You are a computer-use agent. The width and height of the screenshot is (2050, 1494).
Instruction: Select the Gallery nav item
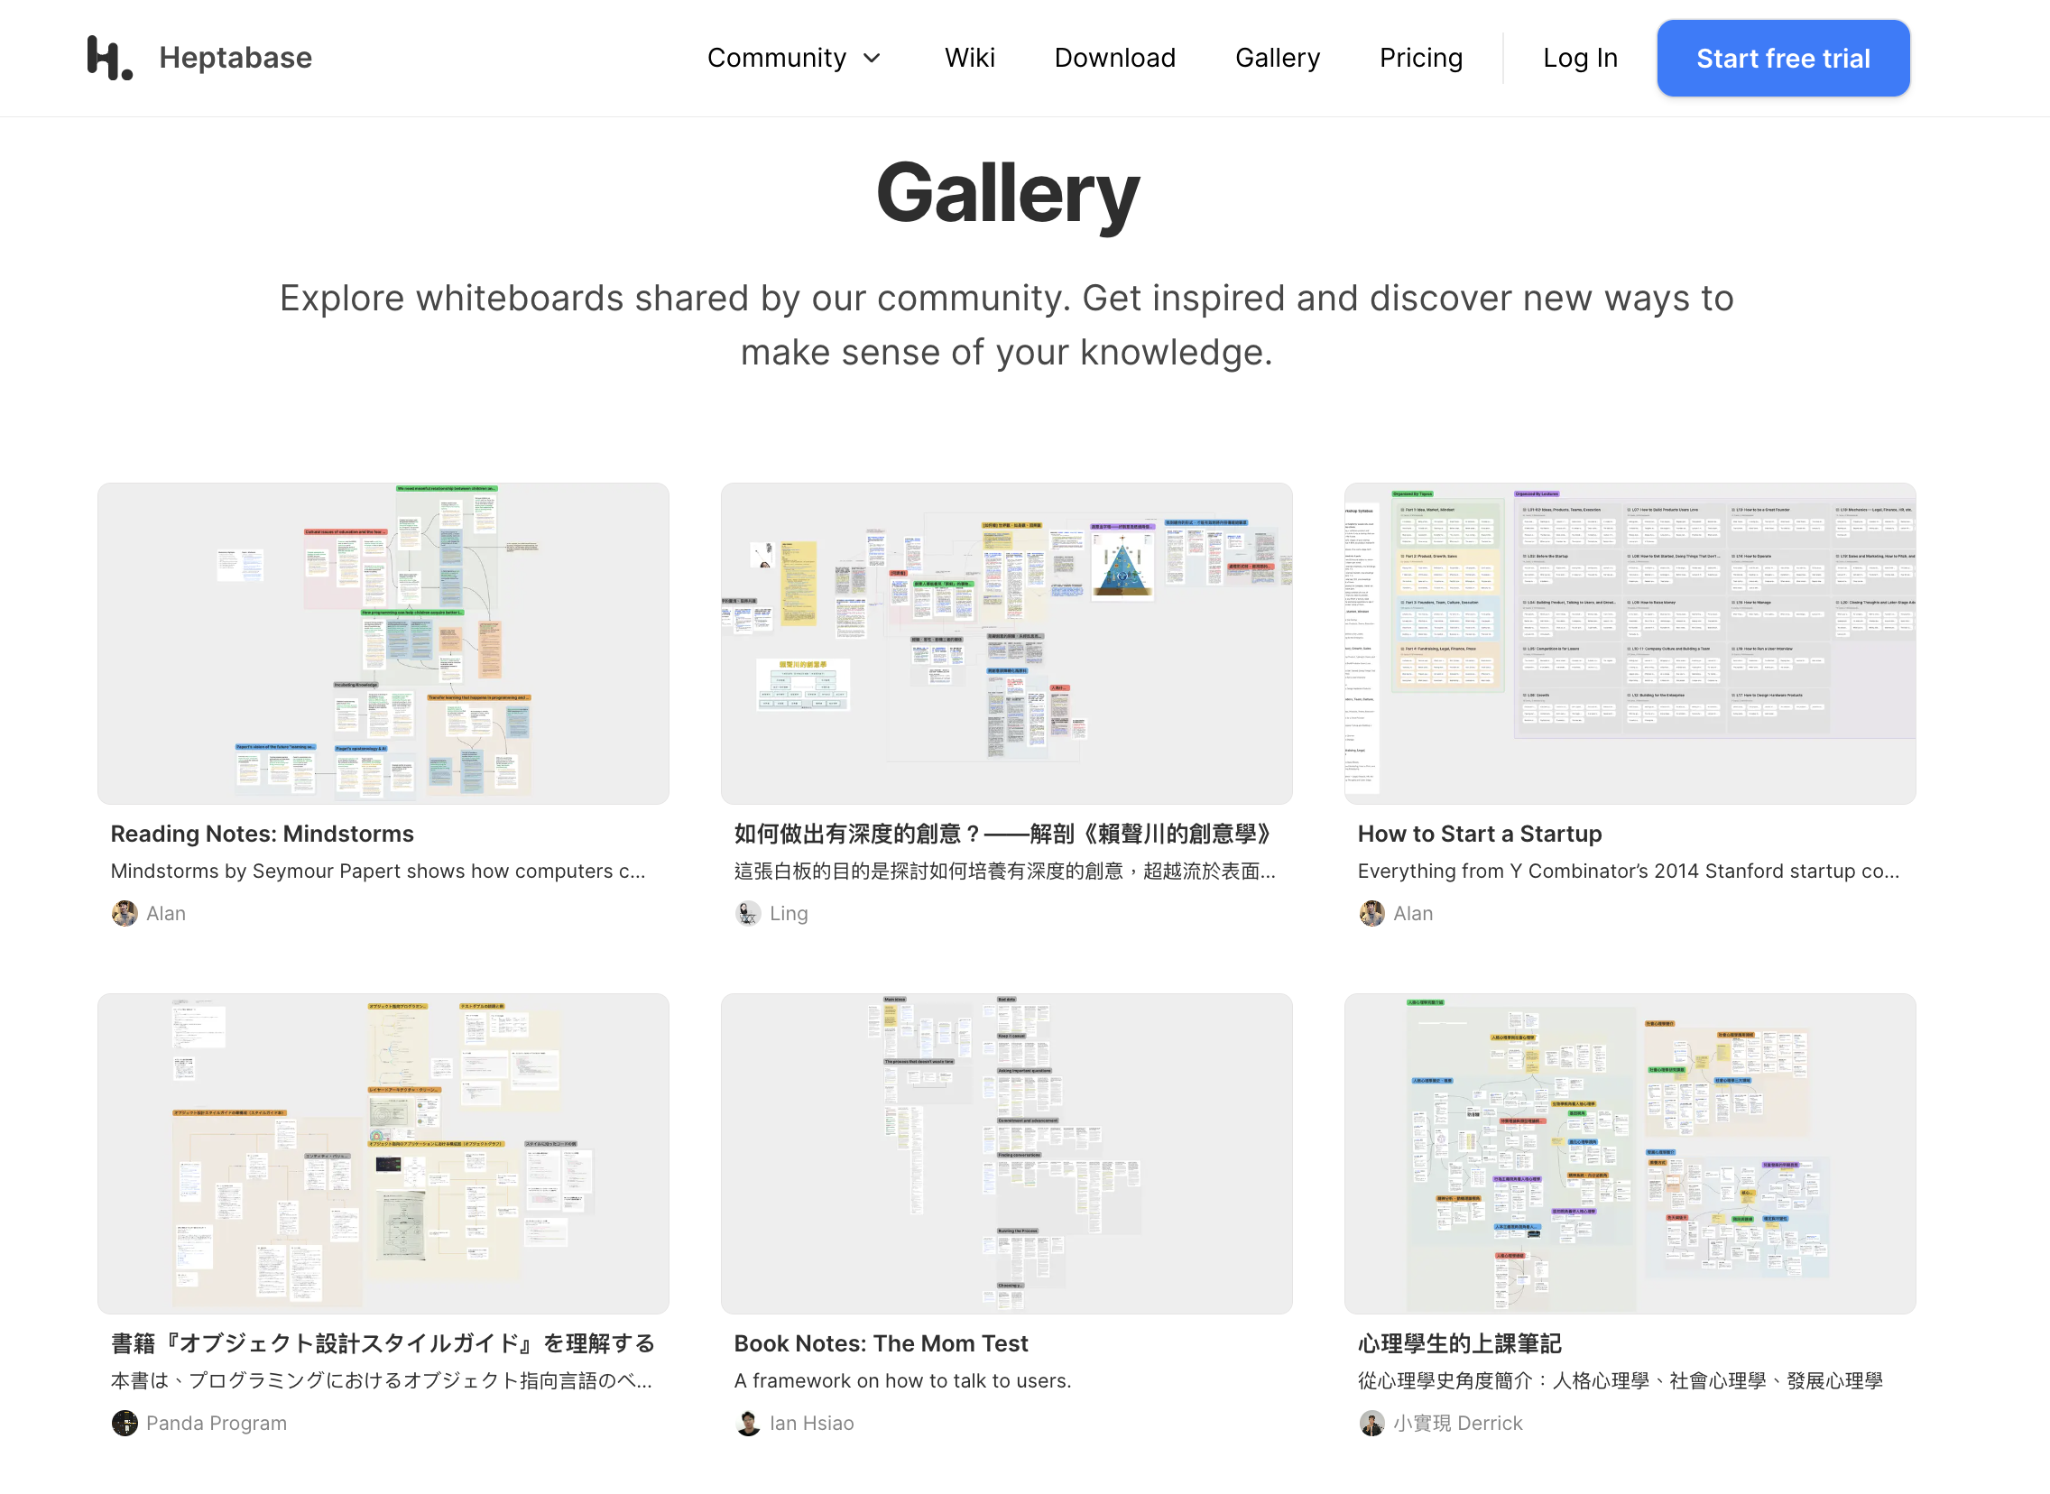pyautogui.click(x=1277, y=58)
